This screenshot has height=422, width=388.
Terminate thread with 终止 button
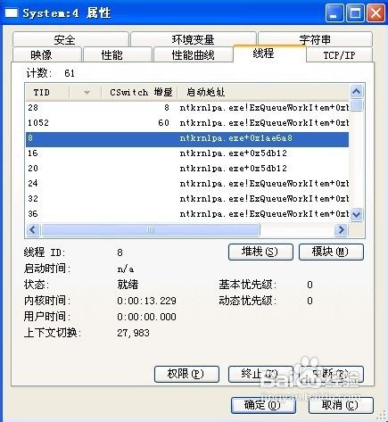pos(260,374)
